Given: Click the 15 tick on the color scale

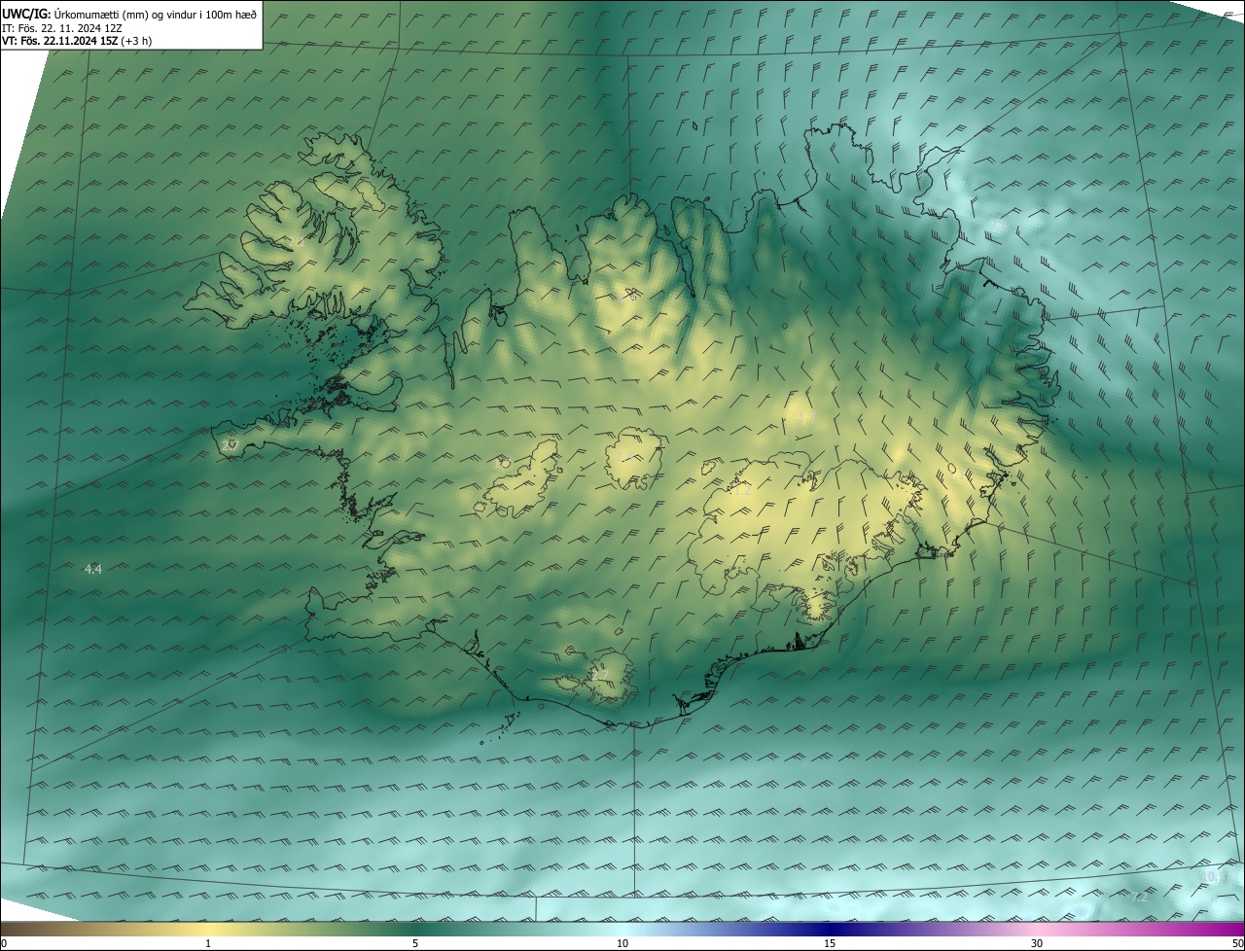Looking at the screenshot, I should pos(830,944).
